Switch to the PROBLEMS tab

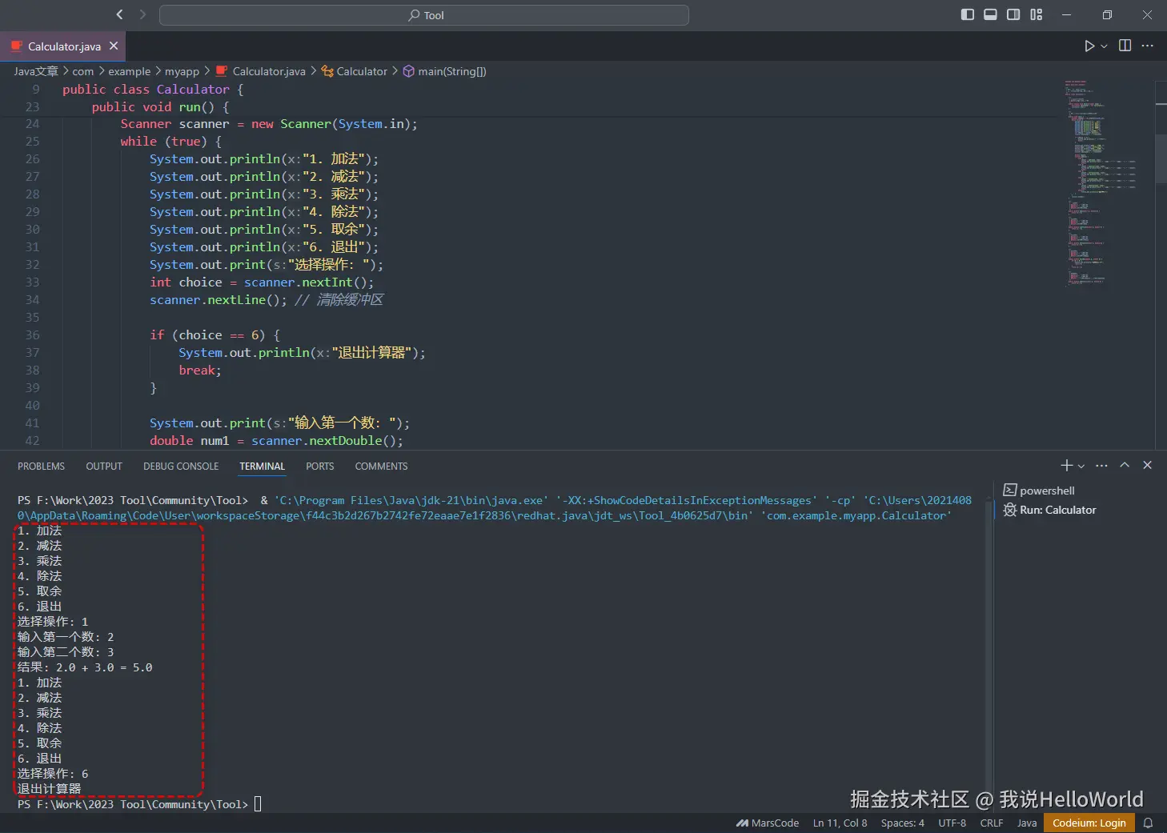coord(41,466)
